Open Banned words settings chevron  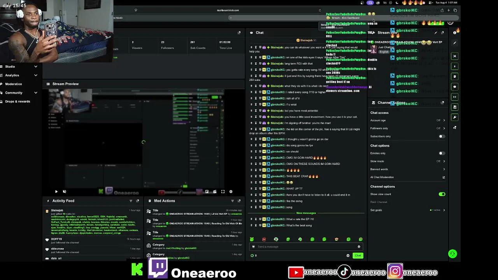point(444,169)
